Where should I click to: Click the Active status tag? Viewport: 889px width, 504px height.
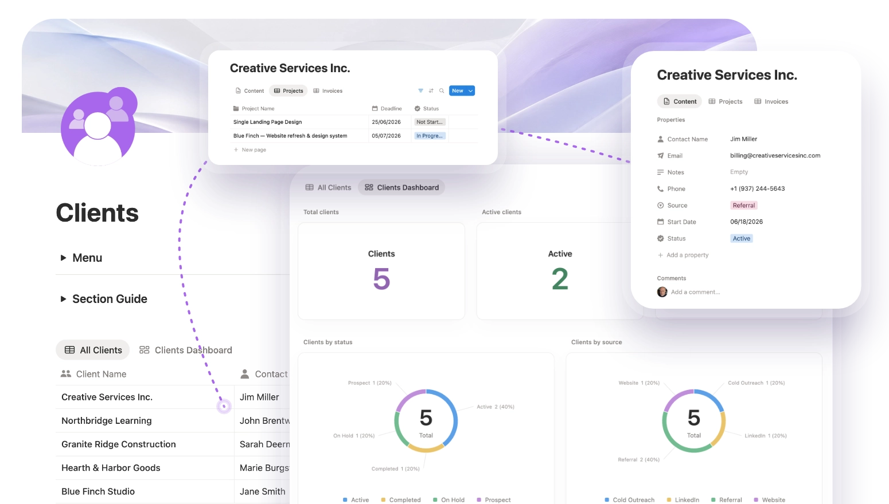(x=742, y=238)
